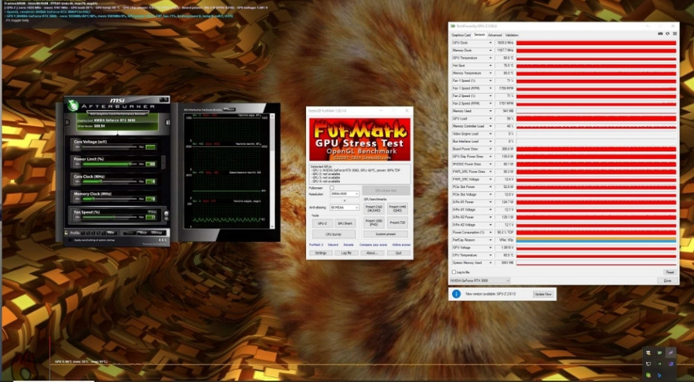694x382 pixels.
Task: Click Afterburner left side K arrow button
Action: point(67,122)
